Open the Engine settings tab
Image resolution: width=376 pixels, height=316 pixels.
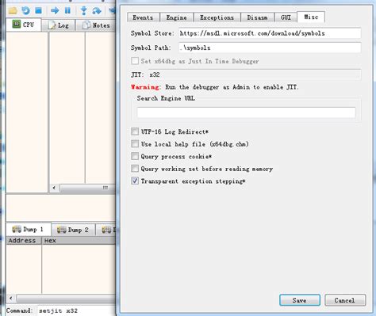tap(177, 17)
